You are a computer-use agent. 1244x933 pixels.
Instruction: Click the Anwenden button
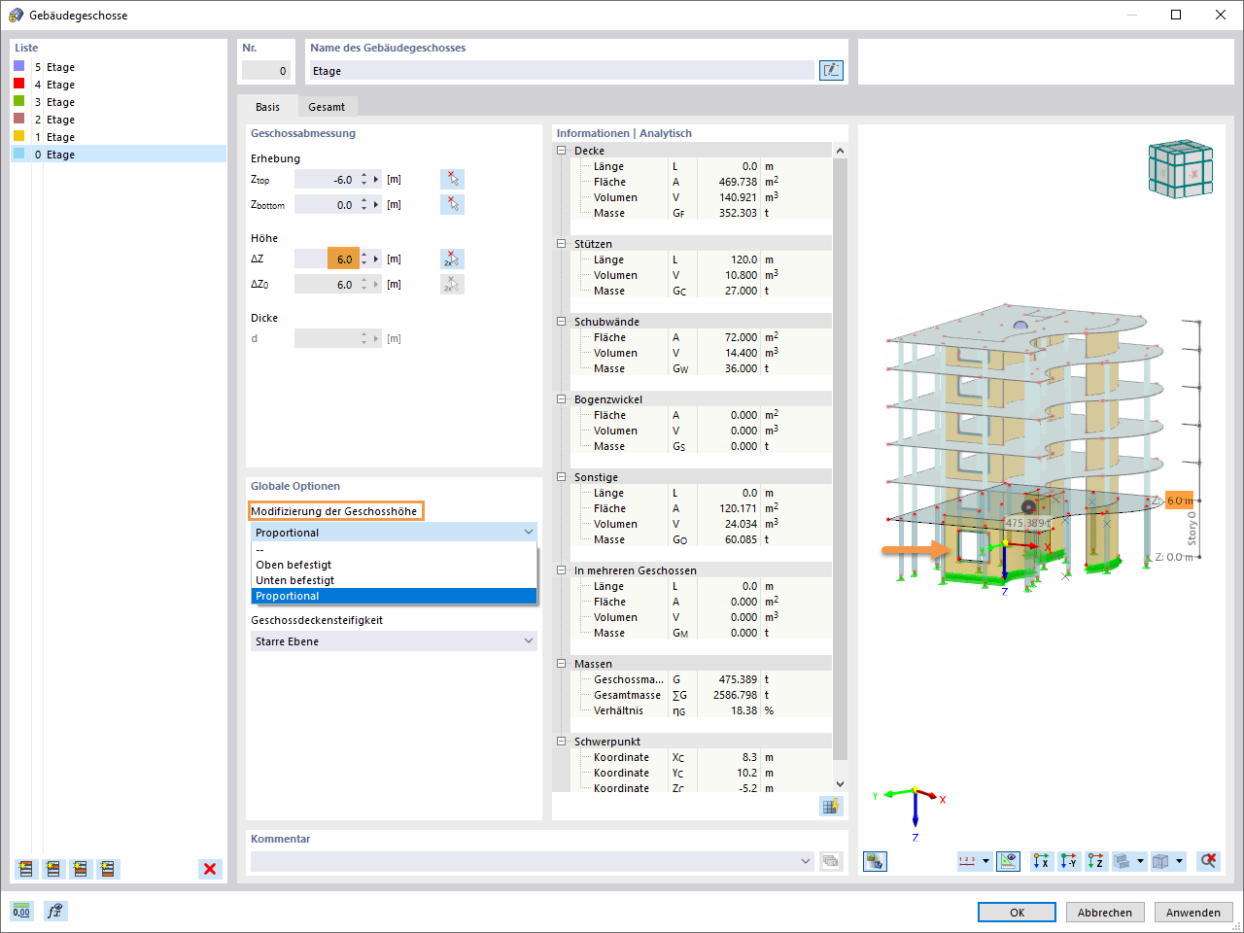point(1193,913)
